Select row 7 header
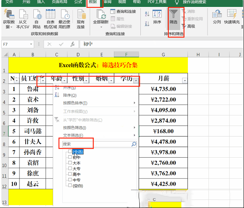 (4, 131)
